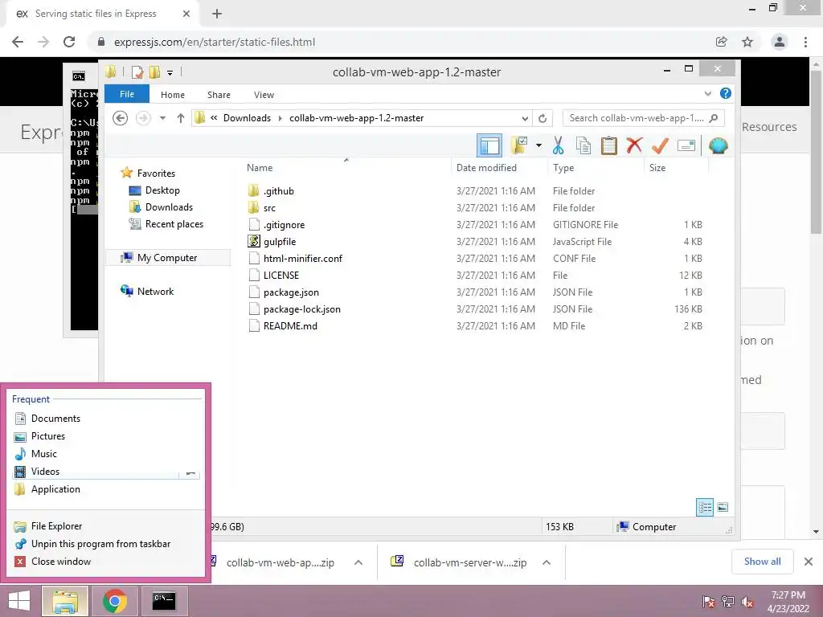This screenshot has height=617, width=823.
Task: Click the Explorer search box
Action: pyautogui.click(x=643, y=118)
